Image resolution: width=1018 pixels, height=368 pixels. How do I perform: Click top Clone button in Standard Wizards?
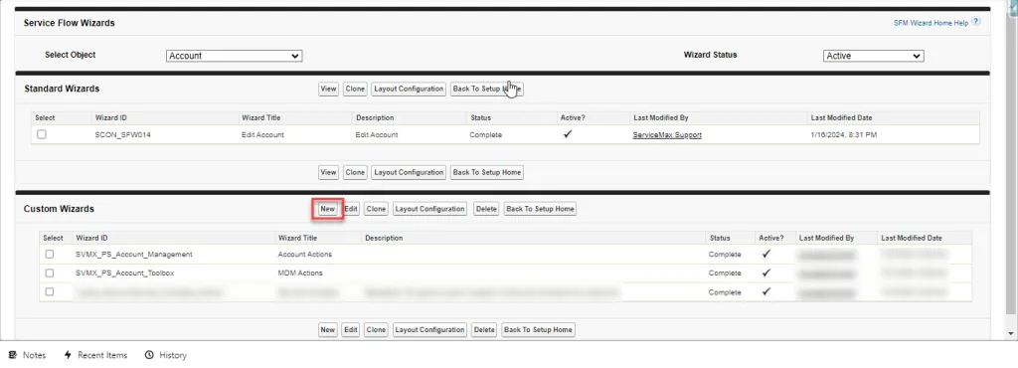355,89
